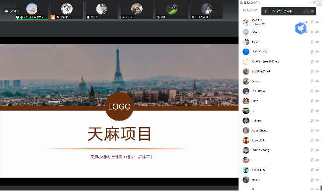
Task: Click the LOGO circle on the shared slide
Action: [119, 106]
